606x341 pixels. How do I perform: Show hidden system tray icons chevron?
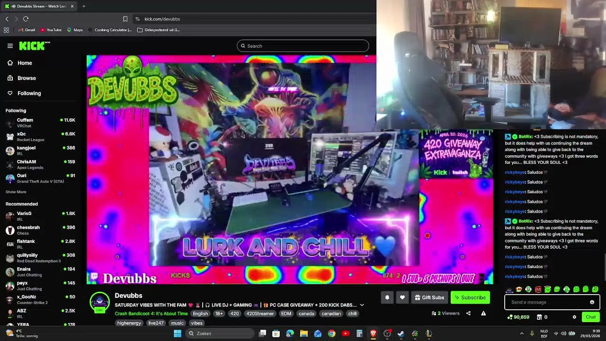[x=522, y=333]
